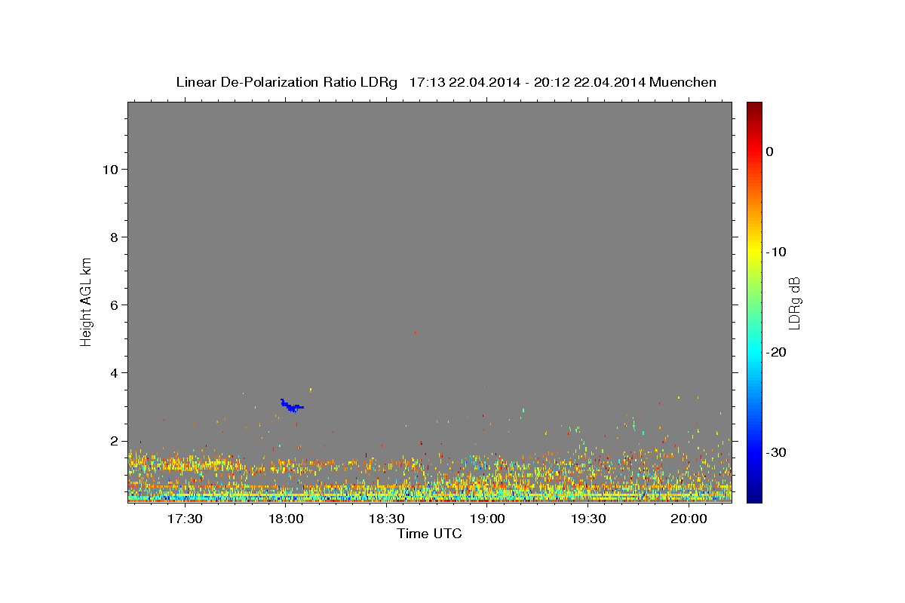Image resolution: width=905 pixels, height=603 pixels.
Task: Click the 18:30 time tick label
Action: (387, 519)
